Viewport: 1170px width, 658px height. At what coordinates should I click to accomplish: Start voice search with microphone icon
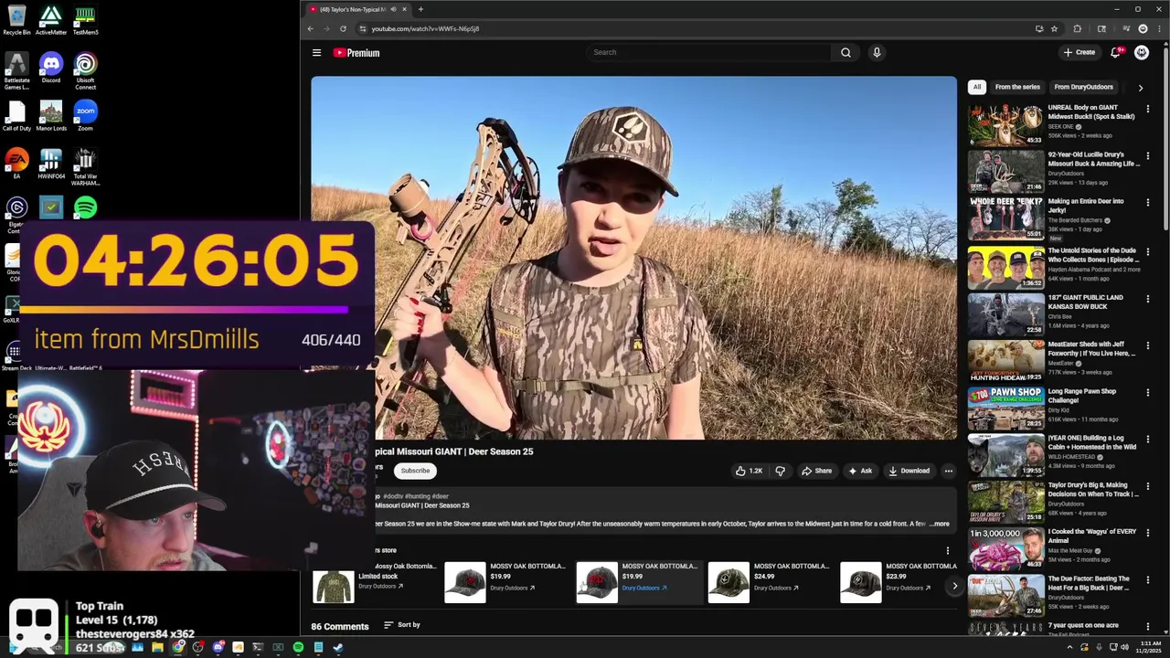tap(877, 52)
